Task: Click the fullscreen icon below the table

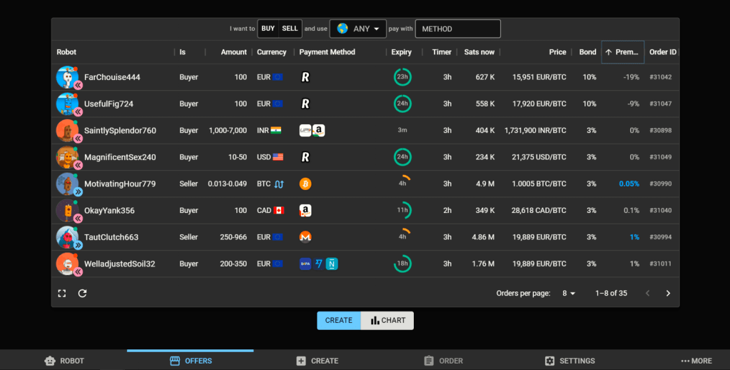Action: point(62,293)
